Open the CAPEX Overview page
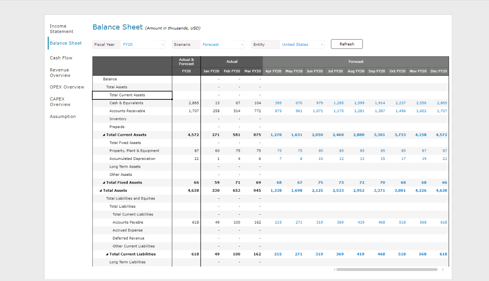Screen dimensions: 489x281 (60, 102)
